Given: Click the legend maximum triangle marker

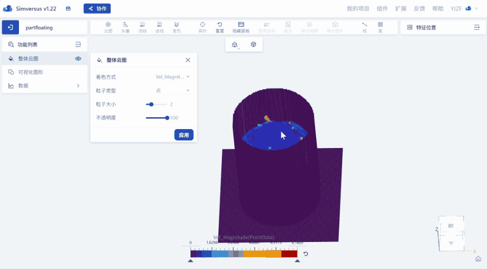Looking at the screenshot, I should pos(297,261).
